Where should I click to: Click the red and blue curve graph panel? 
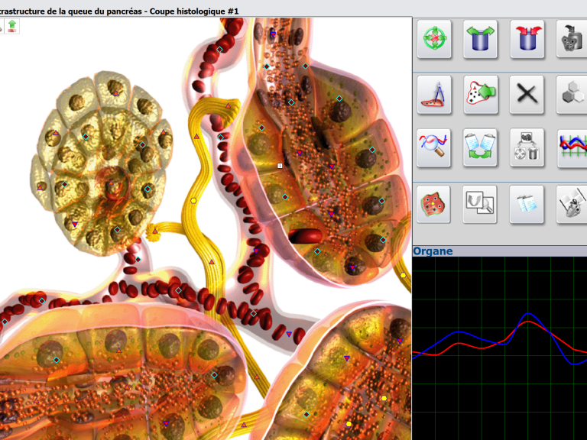[500, 348]
